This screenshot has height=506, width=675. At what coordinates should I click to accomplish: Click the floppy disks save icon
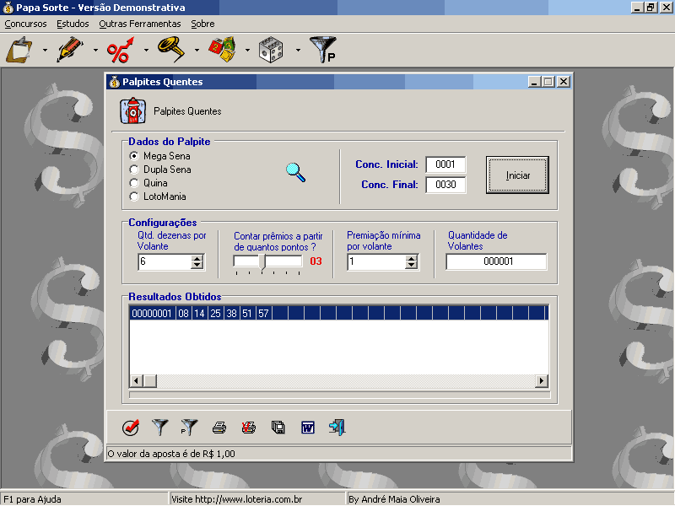point(278,428)
